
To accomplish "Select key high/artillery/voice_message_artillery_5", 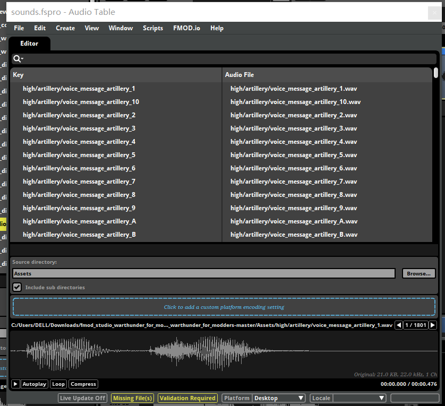I will click(79, 154).
